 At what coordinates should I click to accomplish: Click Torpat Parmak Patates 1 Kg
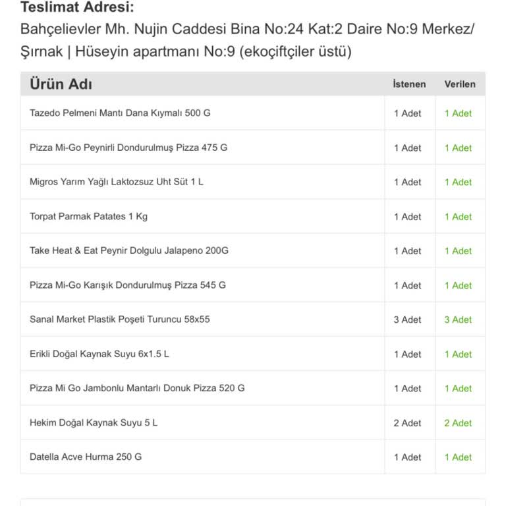[88, 216]
